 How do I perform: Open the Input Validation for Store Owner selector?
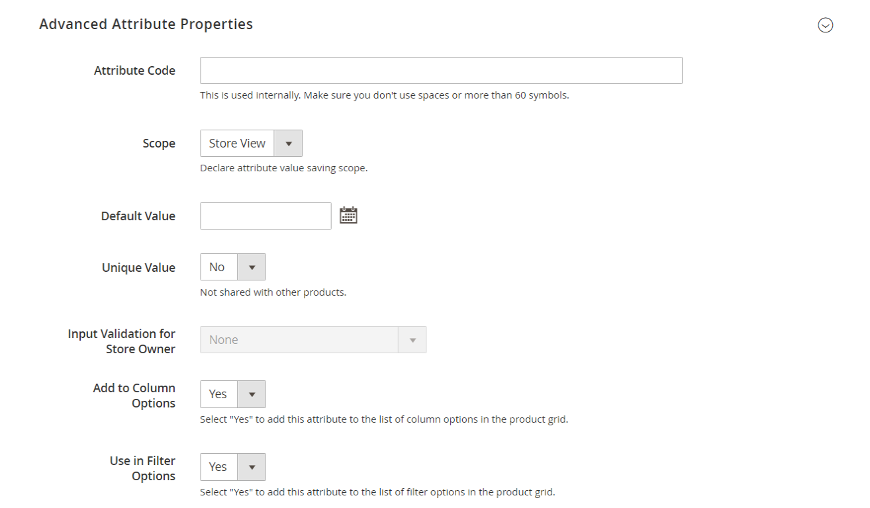(x=299, y=339)
